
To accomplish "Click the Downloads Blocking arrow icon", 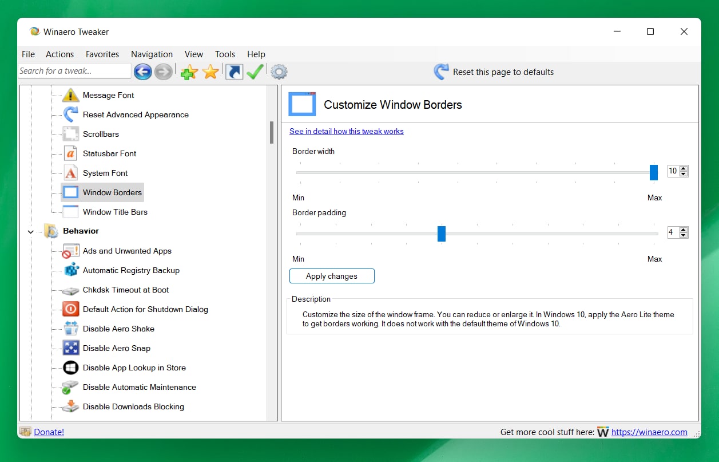I will click(70, 406).
